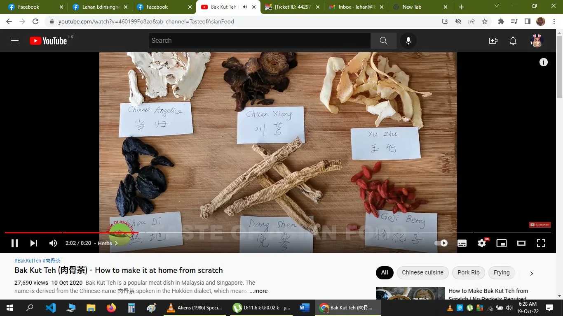Skip to the next video
The height and width of the screenshot is (316, 563).
33,243
